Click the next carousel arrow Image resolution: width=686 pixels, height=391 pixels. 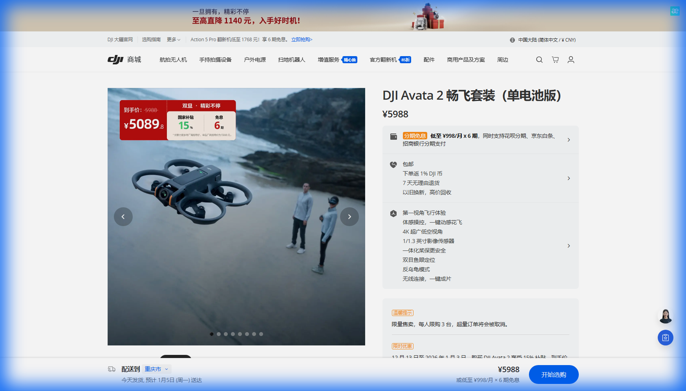click(x=349, y=216)
